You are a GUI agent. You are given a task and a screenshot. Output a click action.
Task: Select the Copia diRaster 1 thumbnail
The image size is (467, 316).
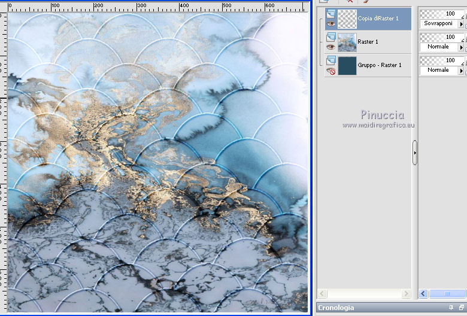[x=347, y=19]
